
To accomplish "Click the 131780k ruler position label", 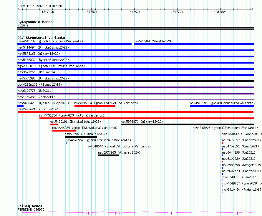I will coord(220,12).
